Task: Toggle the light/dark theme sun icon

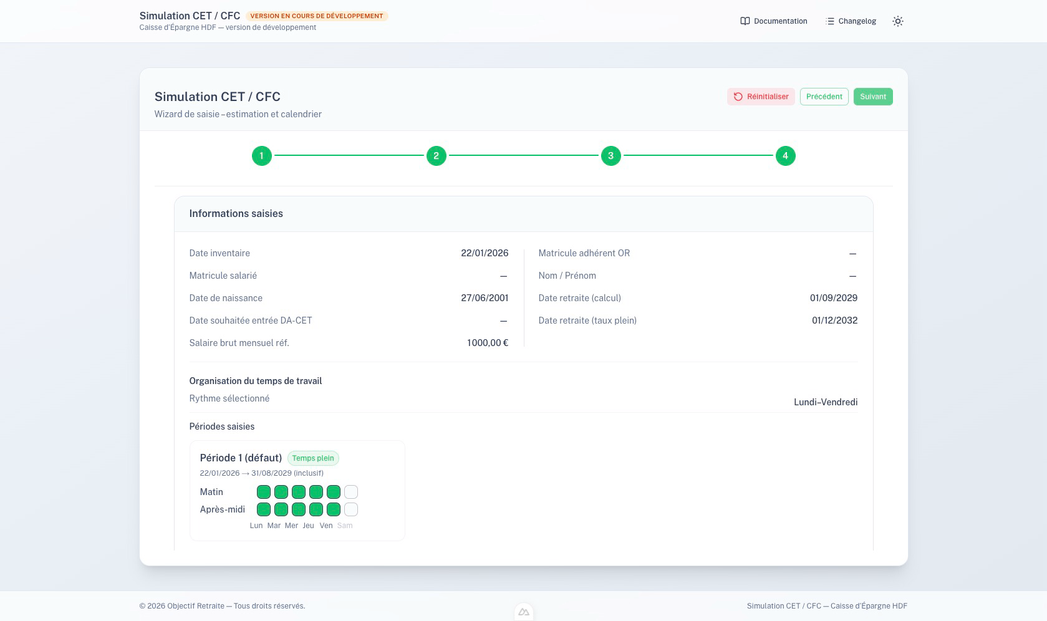Action: pyautogui.click(x=897, y=21)
